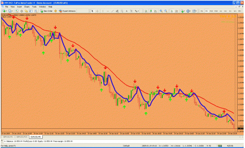The image size is (245, 148).
Task: Open the Window menu
Action: [42, 7]
